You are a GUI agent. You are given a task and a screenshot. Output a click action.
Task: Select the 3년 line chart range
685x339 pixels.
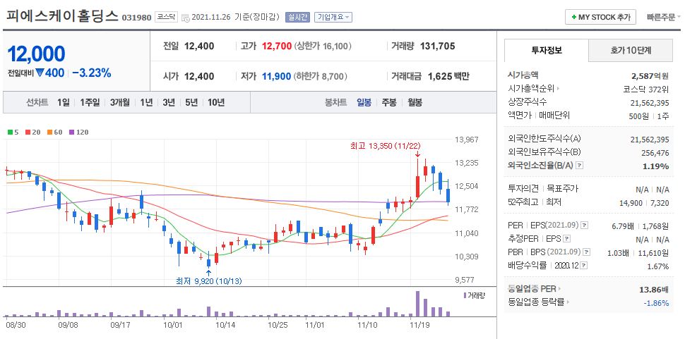tap(169, 102)
